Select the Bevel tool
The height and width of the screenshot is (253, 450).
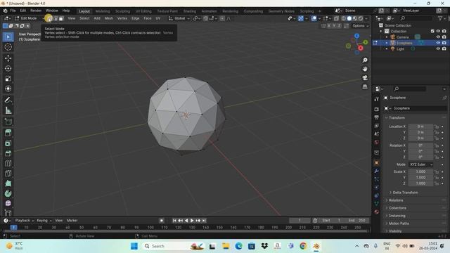[8, 153]
